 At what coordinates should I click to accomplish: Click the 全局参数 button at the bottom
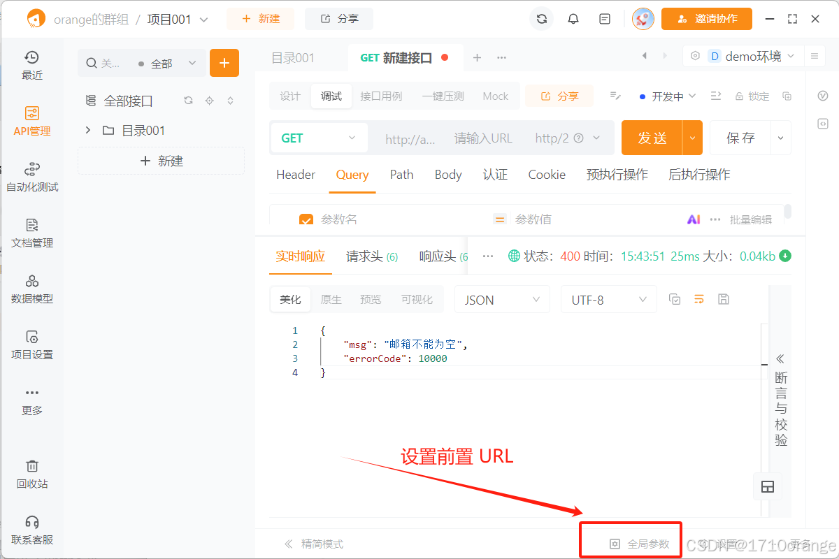[640, 544]
